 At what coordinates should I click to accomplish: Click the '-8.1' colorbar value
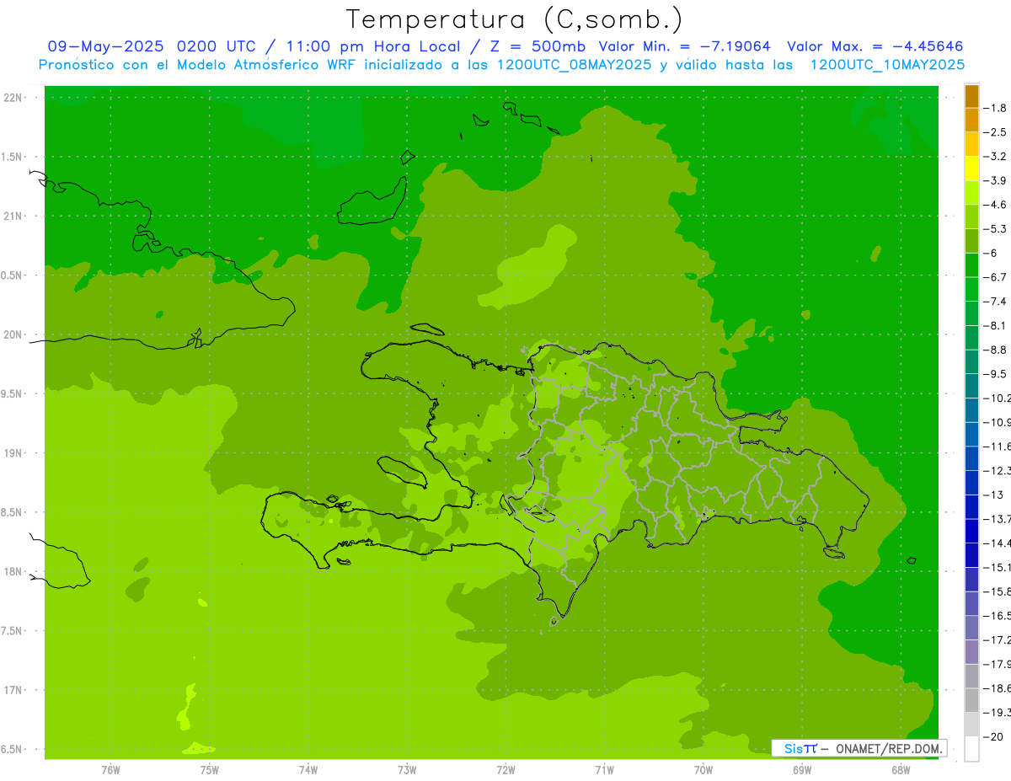click(997, 325)
